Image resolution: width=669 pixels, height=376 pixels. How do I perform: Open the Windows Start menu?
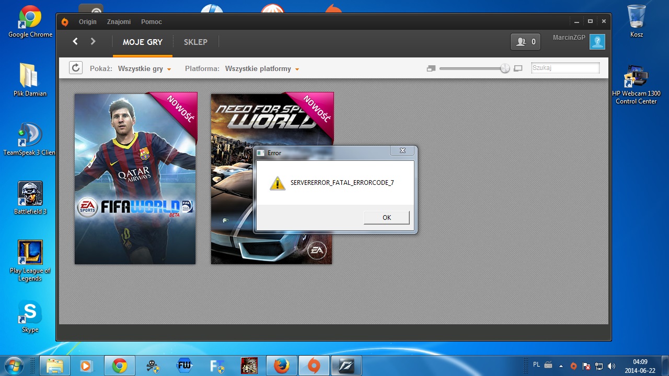[14, 366]
